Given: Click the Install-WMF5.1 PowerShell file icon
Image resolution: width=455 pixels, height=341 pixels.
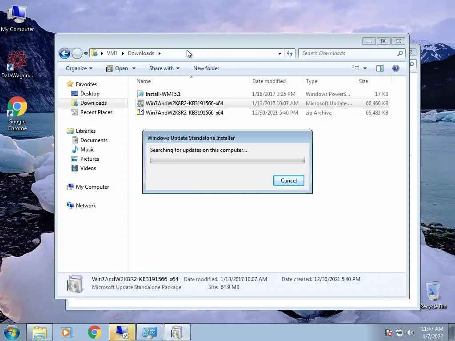Looking at the screenshot, I should click(x=140, y=94).
